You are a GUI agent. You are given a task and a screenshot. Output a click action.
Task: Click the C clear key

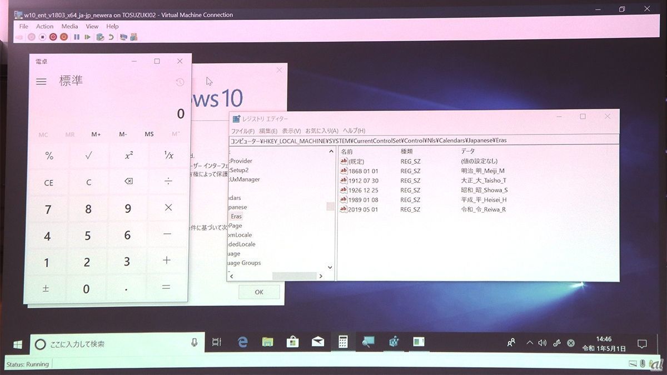[89, 182]
